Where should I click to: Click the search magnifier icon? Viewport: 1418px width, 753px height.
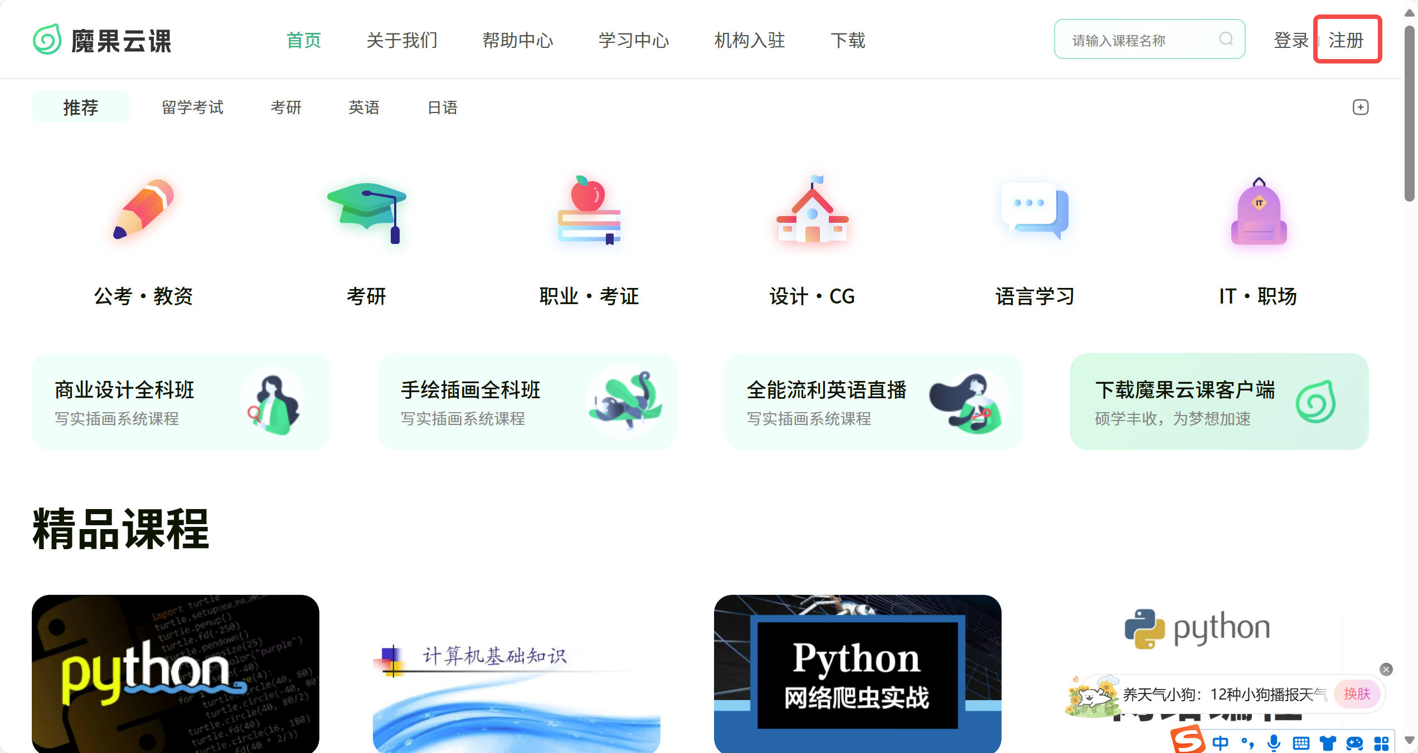pos(1226,39)
